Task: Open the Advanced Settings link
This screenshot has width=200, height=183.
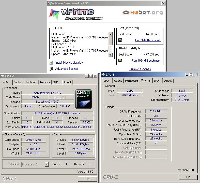Action: [x=67, y=69]
